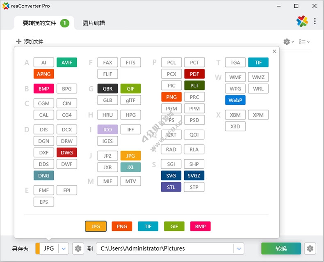Choose the AVIF format

coord(67,62)
